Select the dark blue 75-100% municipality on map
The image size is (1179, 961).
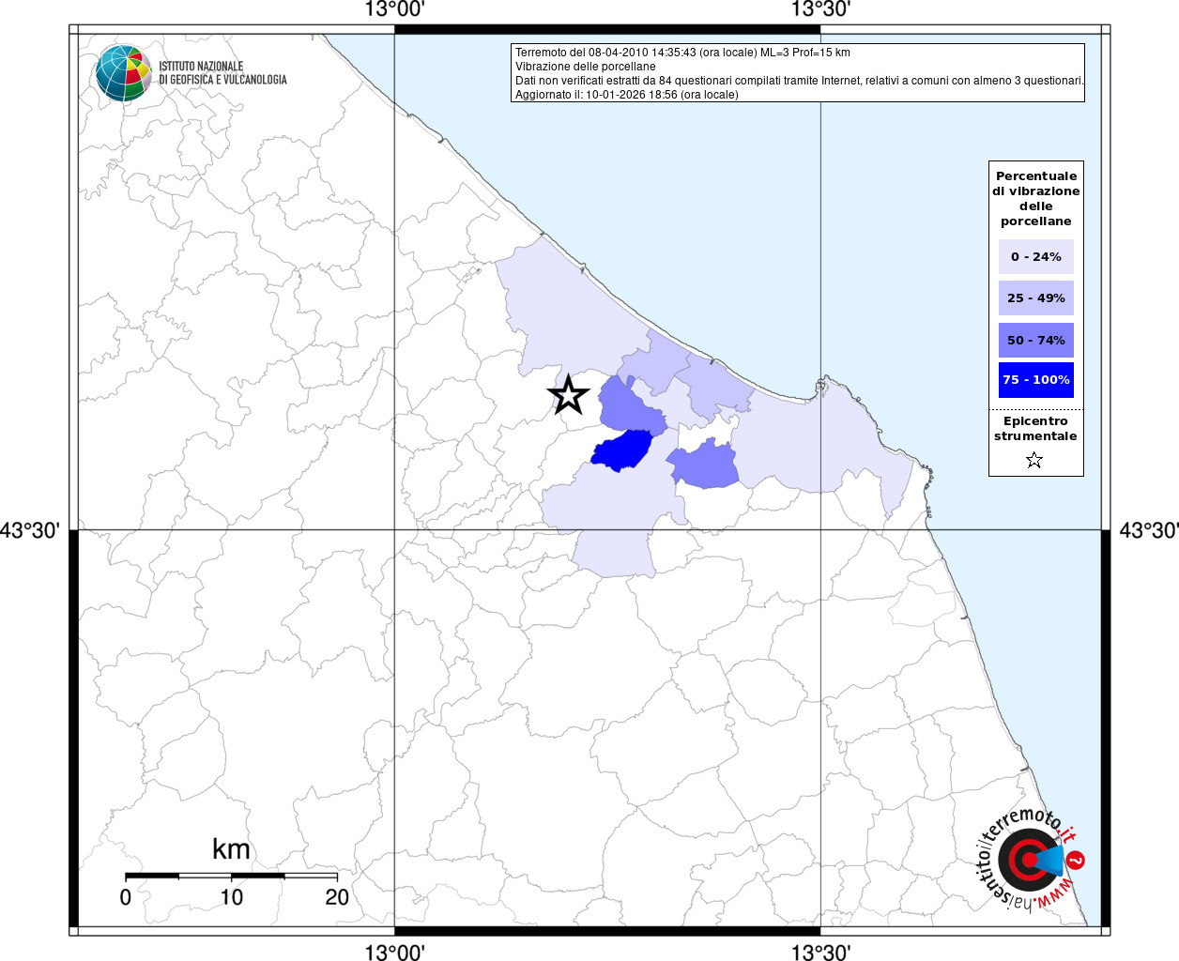[622, 450]
